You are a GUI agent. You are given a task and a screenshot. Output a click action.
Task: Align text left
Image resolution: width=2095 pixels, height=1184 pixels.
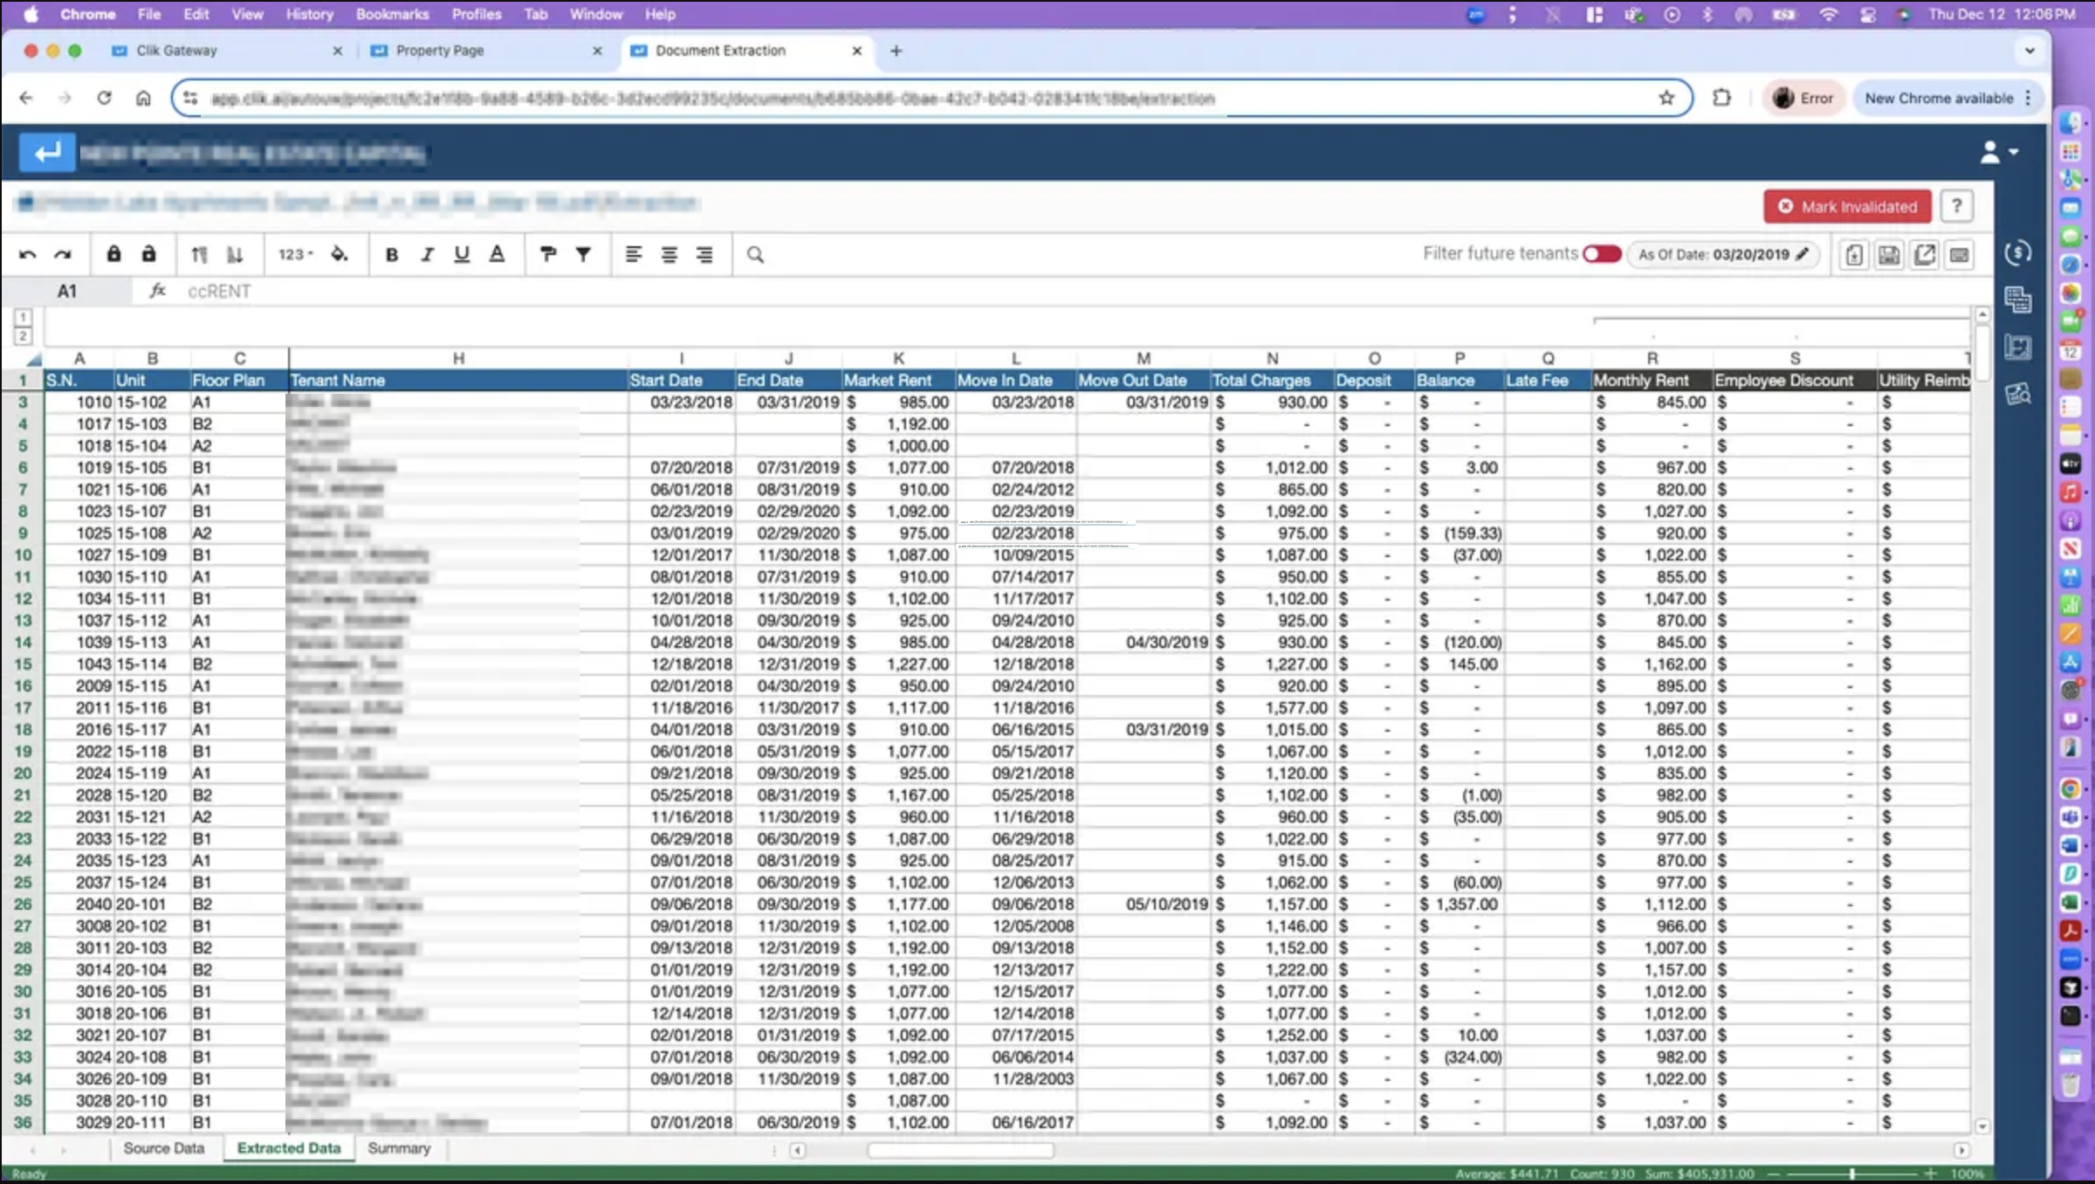pyautogui.click(x=634, y=254)
